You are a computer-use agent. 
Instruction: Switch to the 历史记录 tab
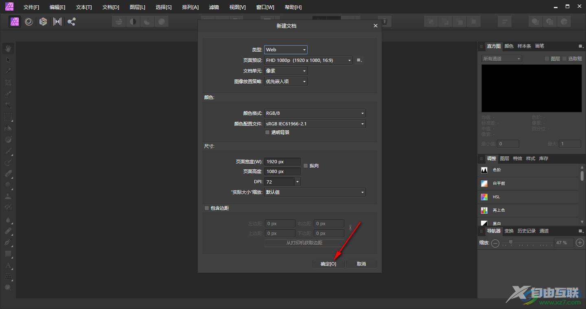527,231
